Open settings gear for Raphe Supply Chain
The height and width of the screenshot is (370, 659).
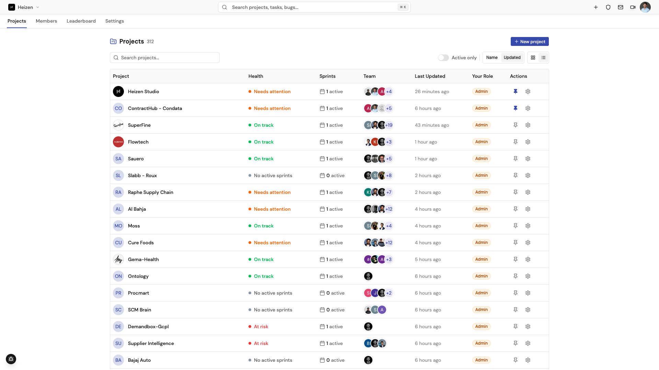[x=528, y=192]
